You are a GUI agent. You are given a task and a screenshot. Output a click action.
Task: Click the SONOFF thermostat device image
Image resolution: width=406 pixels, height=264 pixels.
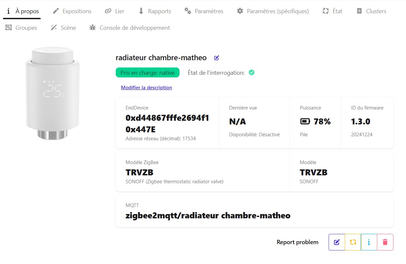[53, 93]
